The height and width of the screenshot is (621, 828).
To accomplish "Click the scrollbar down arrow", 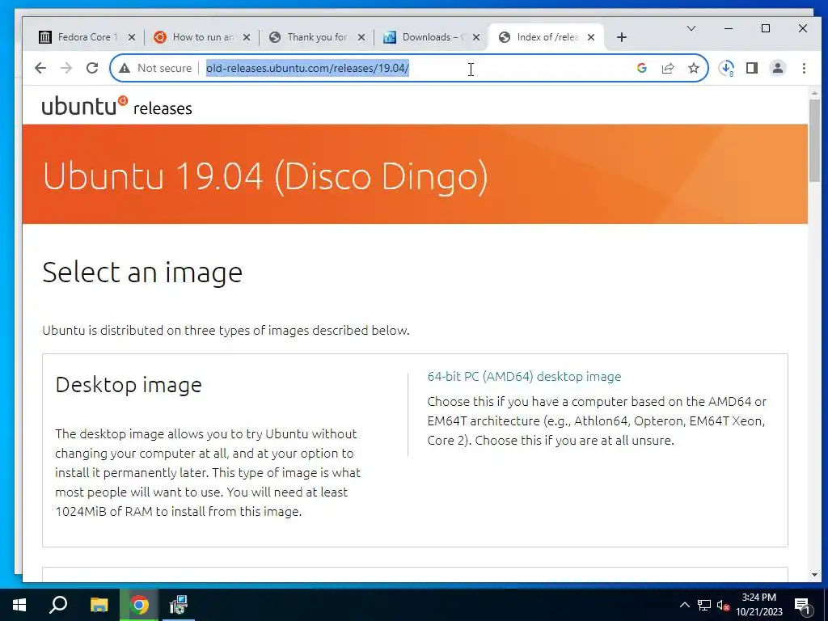I will pos(813,575).
